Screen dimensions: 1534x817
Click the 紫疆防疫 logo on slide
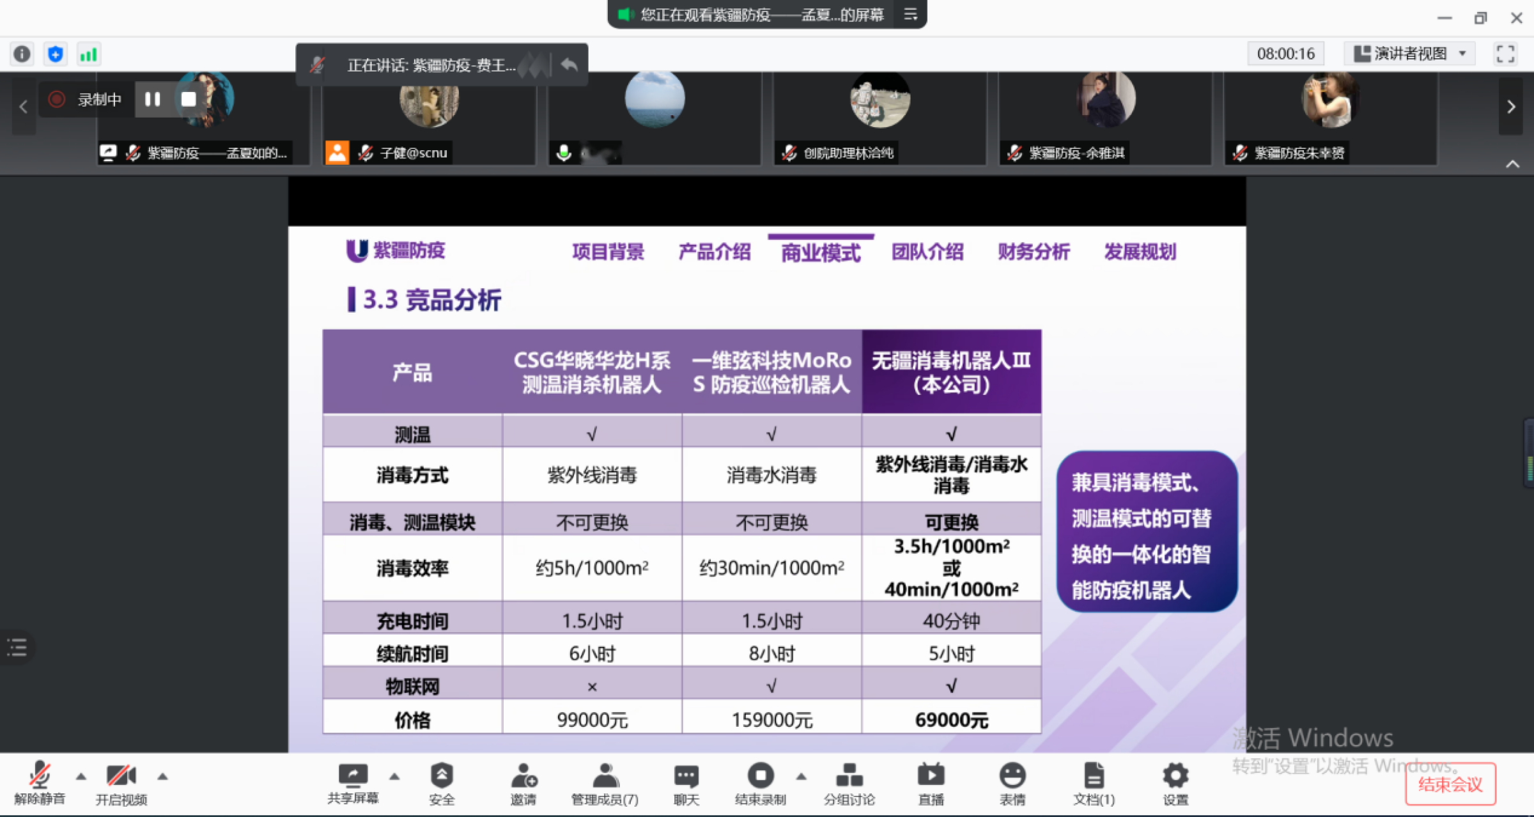point(396,251)
